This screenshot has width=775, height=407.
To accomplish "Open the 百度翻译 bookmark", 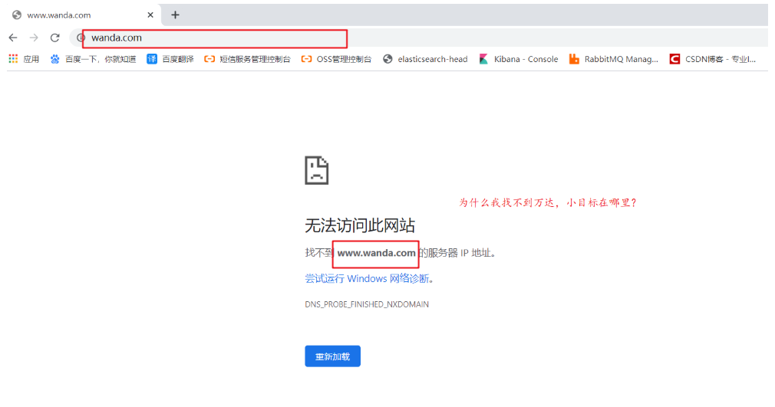I will pos(170,59).
